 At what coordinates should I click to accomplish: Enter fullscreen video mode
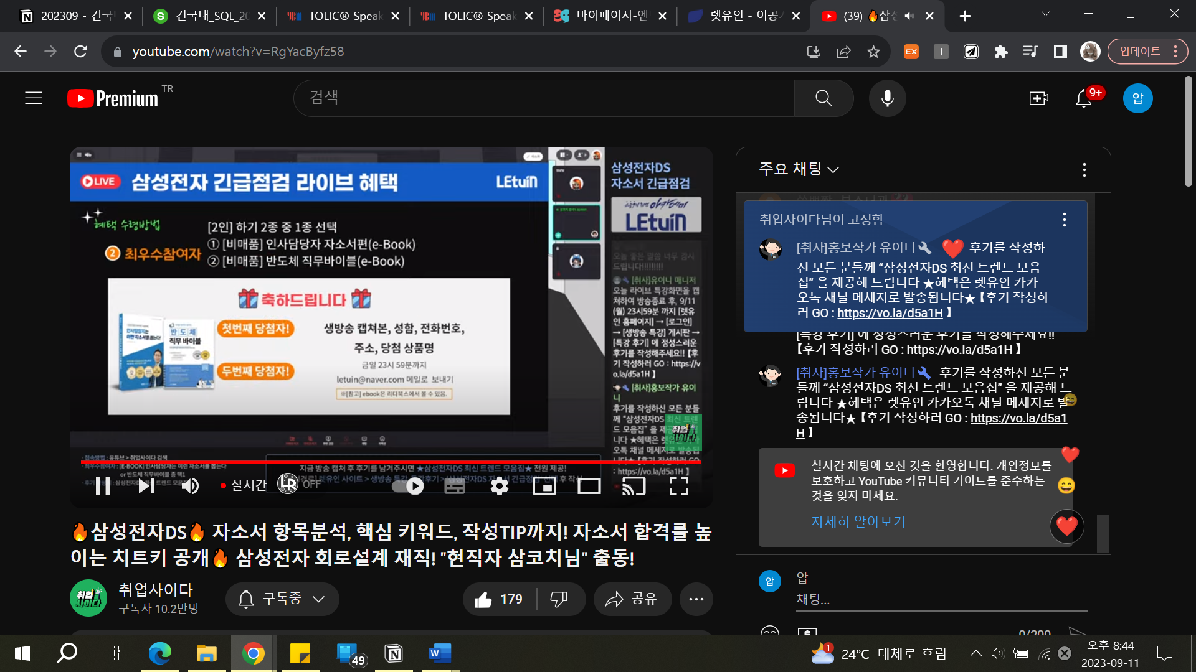[x=679, y=487]
